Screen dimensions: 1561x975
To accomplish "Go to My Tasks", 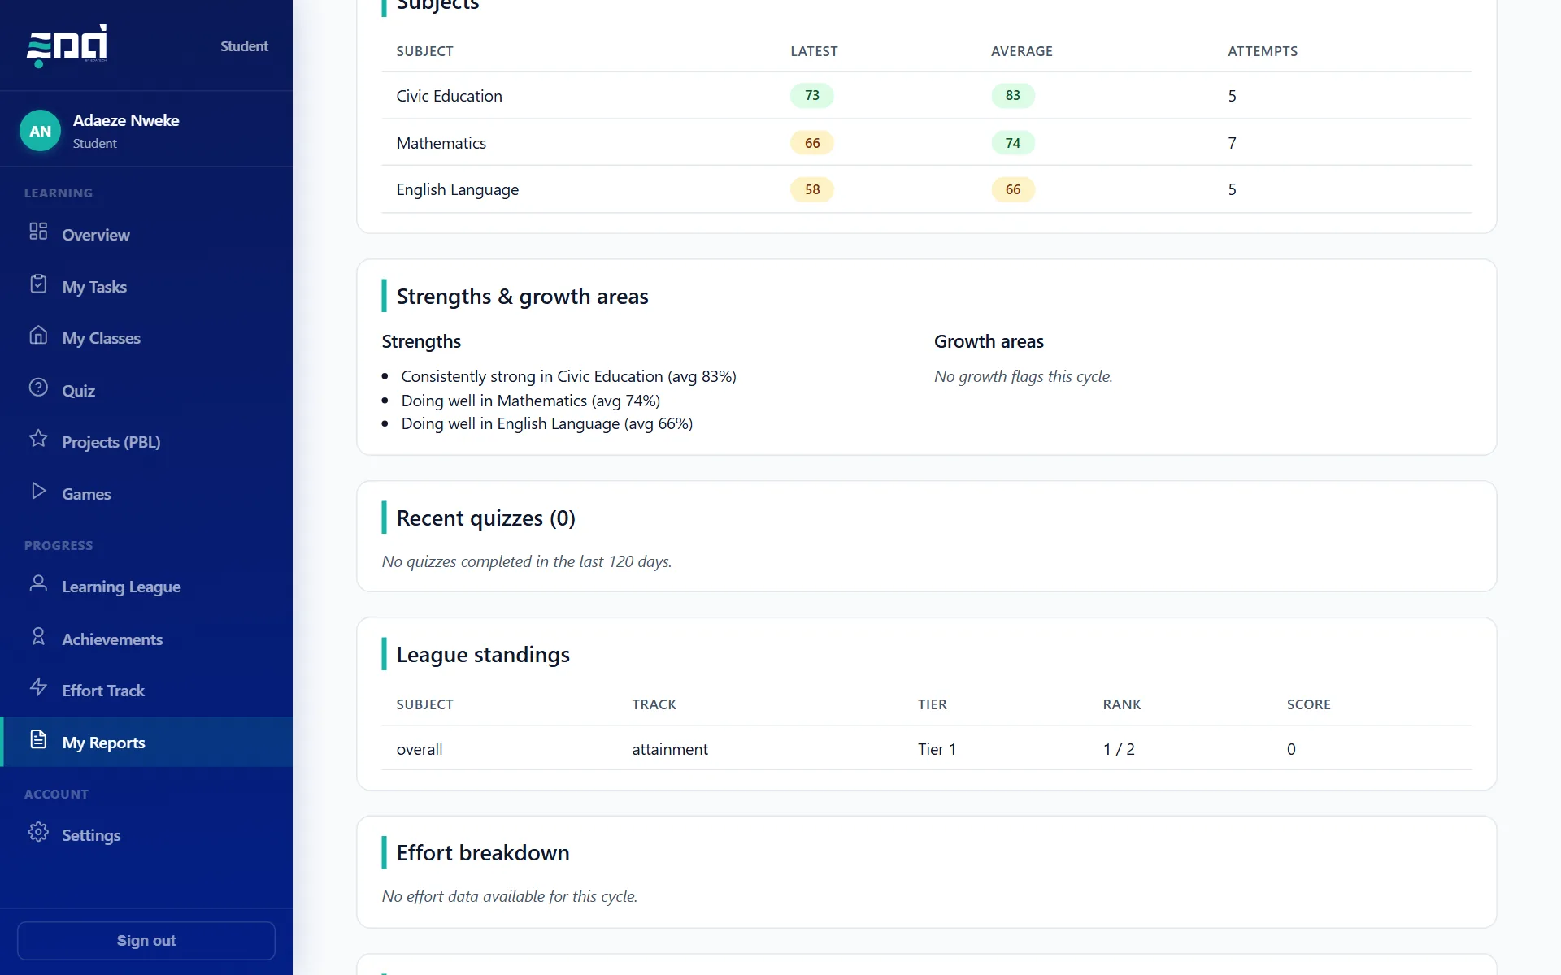I will pyautogui.click(x=146, y=287).
